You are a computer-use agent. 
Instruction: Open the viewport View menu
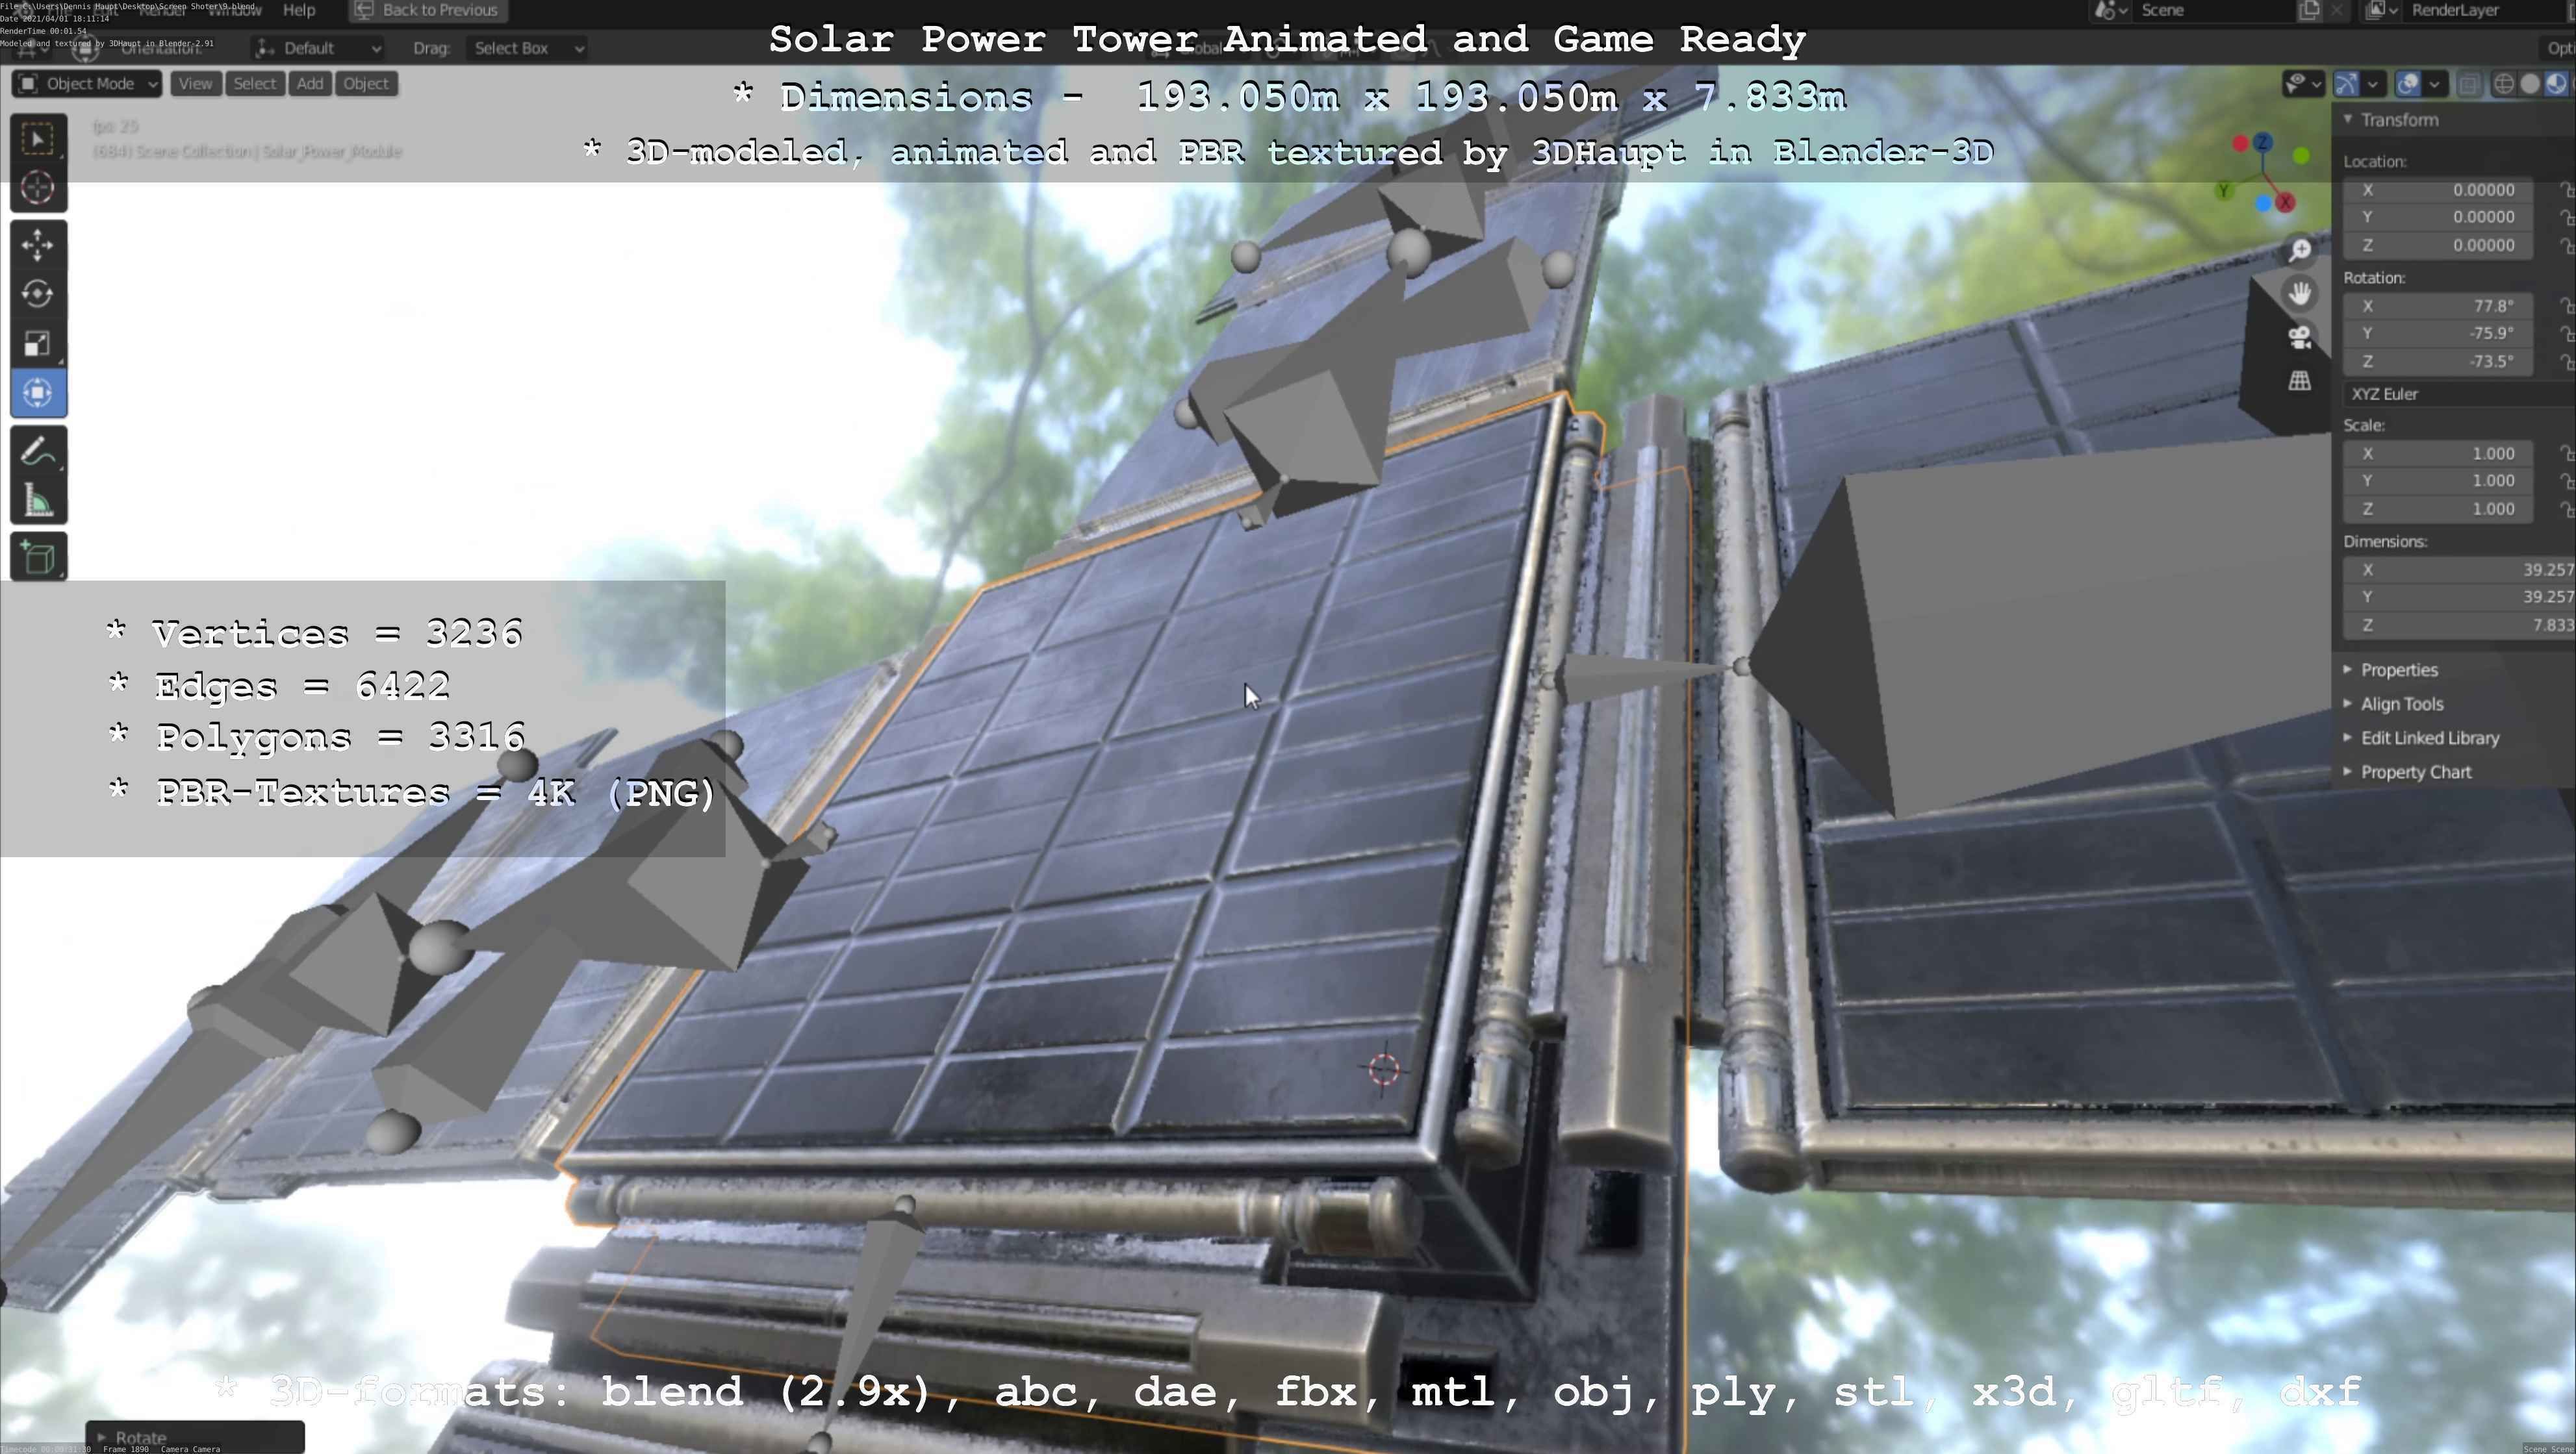(x=195, y=84)
